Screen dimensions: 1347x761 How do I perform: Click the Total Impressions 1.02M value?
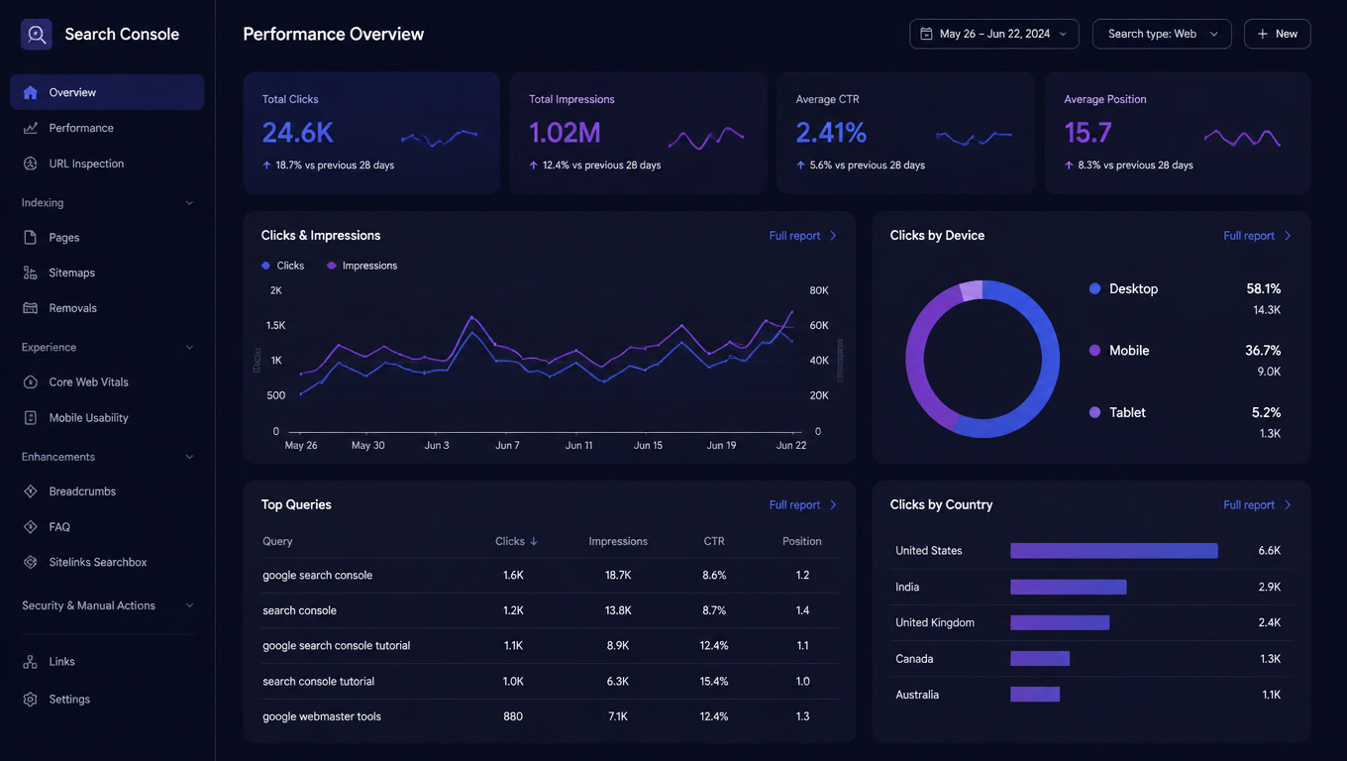(x=565, y=133)
